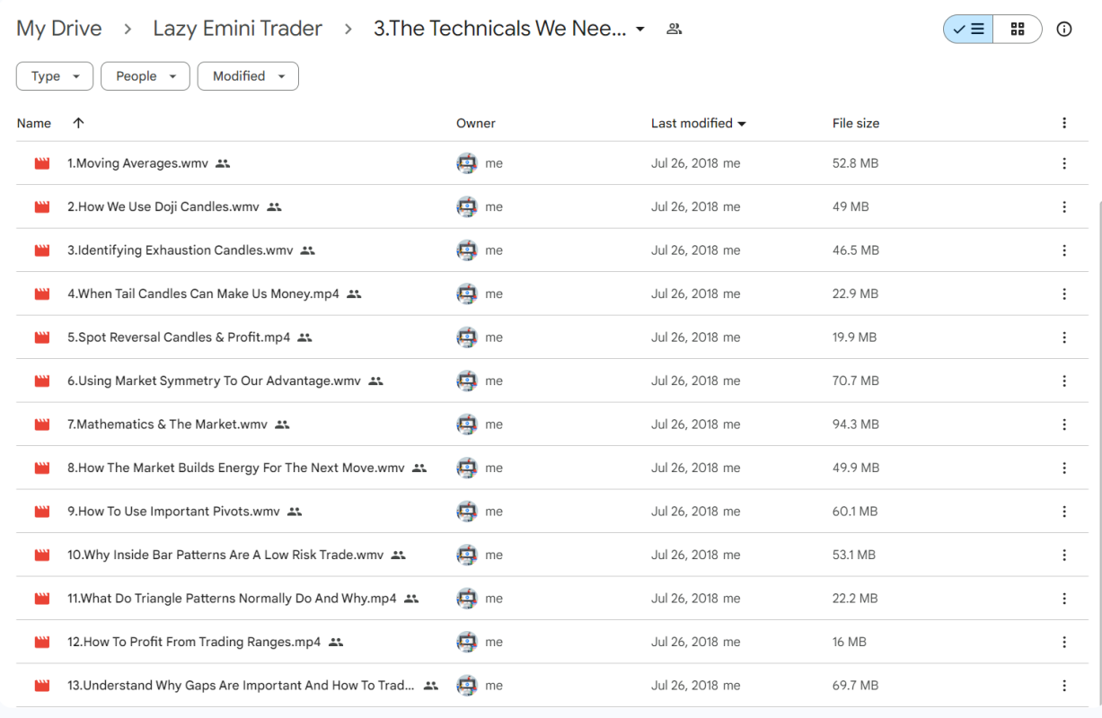
Task: Open the Modified filter dropdown
Action: click(x=248, y=76)
